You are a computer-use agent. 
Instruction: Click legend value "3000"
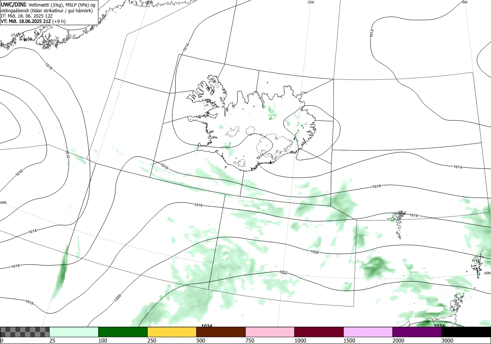[448, 341]
